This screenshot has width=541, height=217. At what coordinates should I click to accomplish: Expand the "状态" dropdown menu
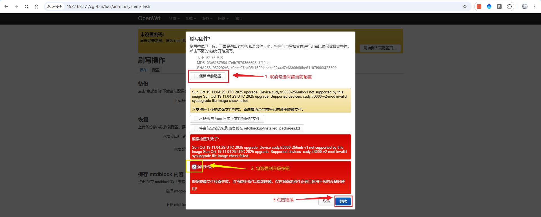(174, 19)
